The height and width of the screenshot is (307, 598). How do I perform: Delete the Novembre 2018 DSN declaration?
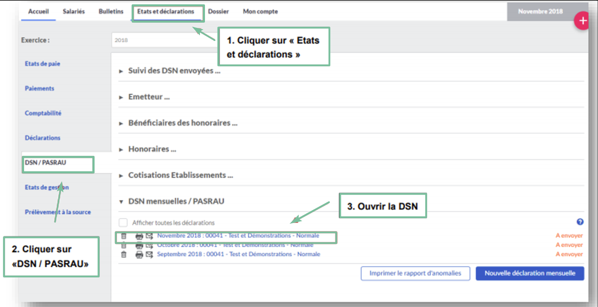pos(124,236)
